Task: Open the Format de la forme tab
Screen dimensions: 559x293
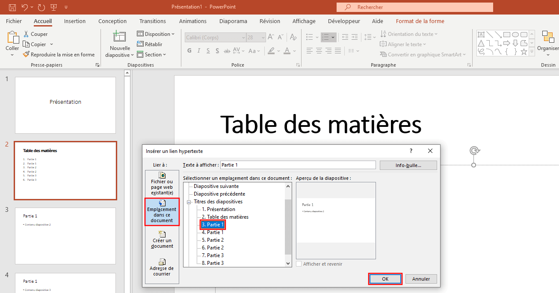Action: [420, 21]
